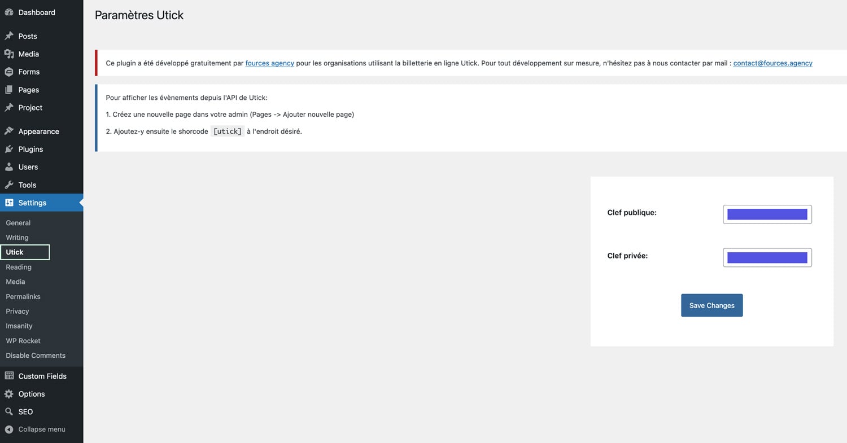Click the Forms icon in sidebar

pyautogui.click(x=9, y=72)
